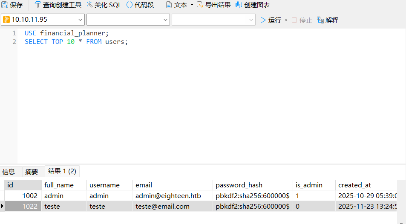Screen dimensions: 406x224
Task: Click the Explain (解释) button
Action: [327, 20]
